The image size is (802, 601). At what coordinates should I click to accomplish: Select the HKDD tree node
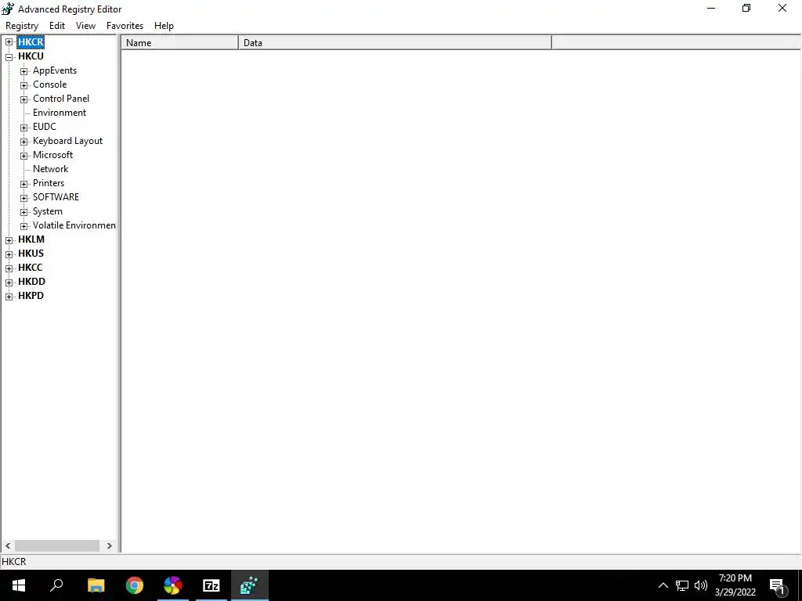(31, 282)
